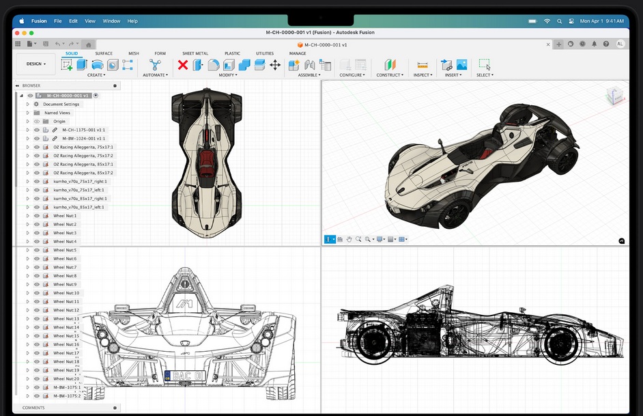The image size is (643, 416).
Task: Click the Construct plane icon
Action: click(390, 64)
